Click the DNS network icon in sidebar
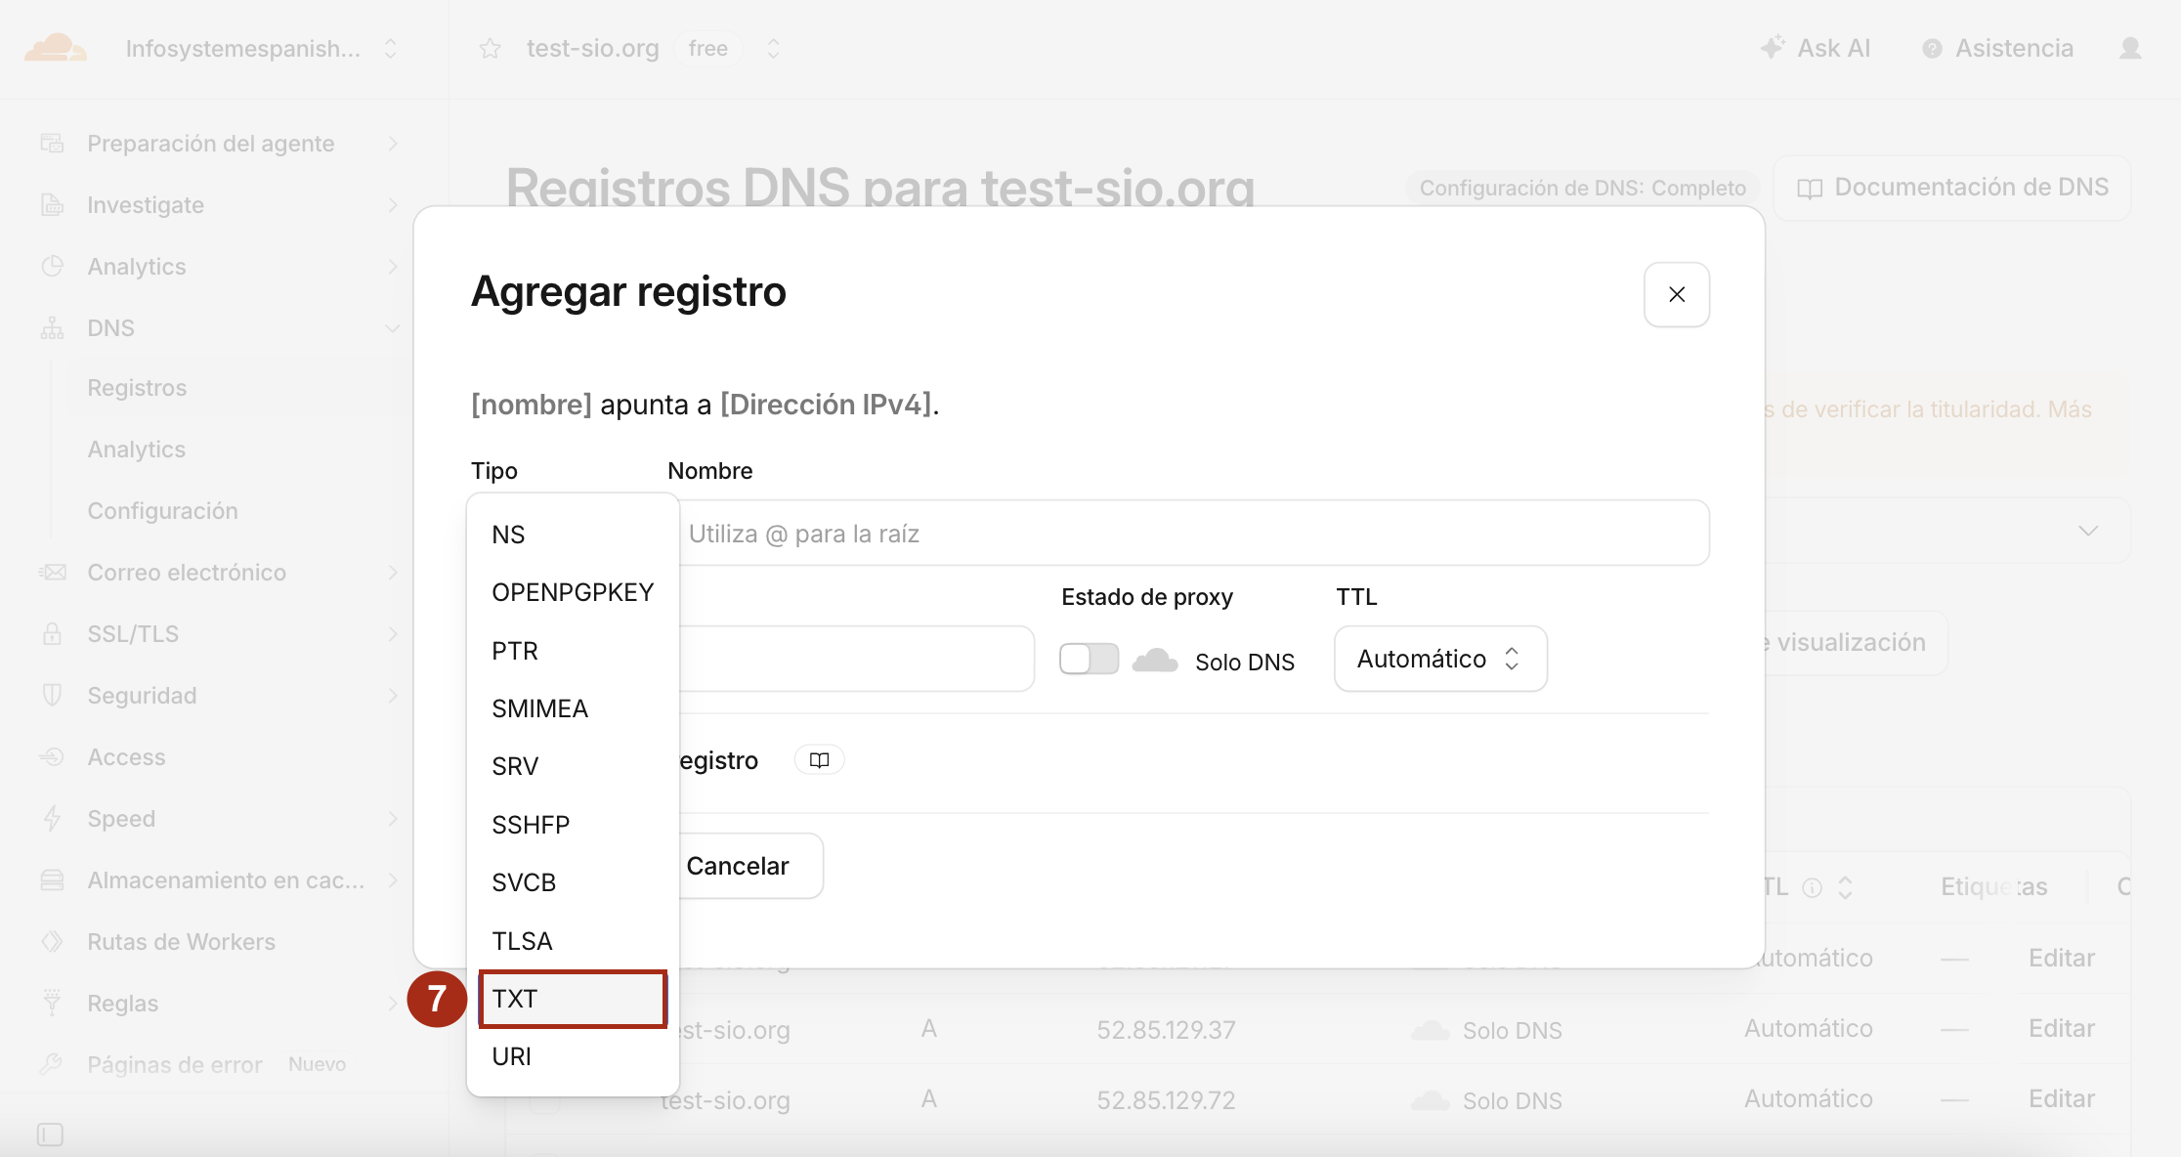Screen dimensions: 2181x1157 (x=52, y=328)
